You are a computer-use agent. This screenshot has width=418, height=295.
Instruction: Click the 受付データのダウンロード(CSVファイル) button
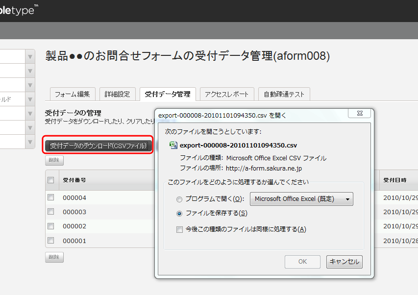98,146
